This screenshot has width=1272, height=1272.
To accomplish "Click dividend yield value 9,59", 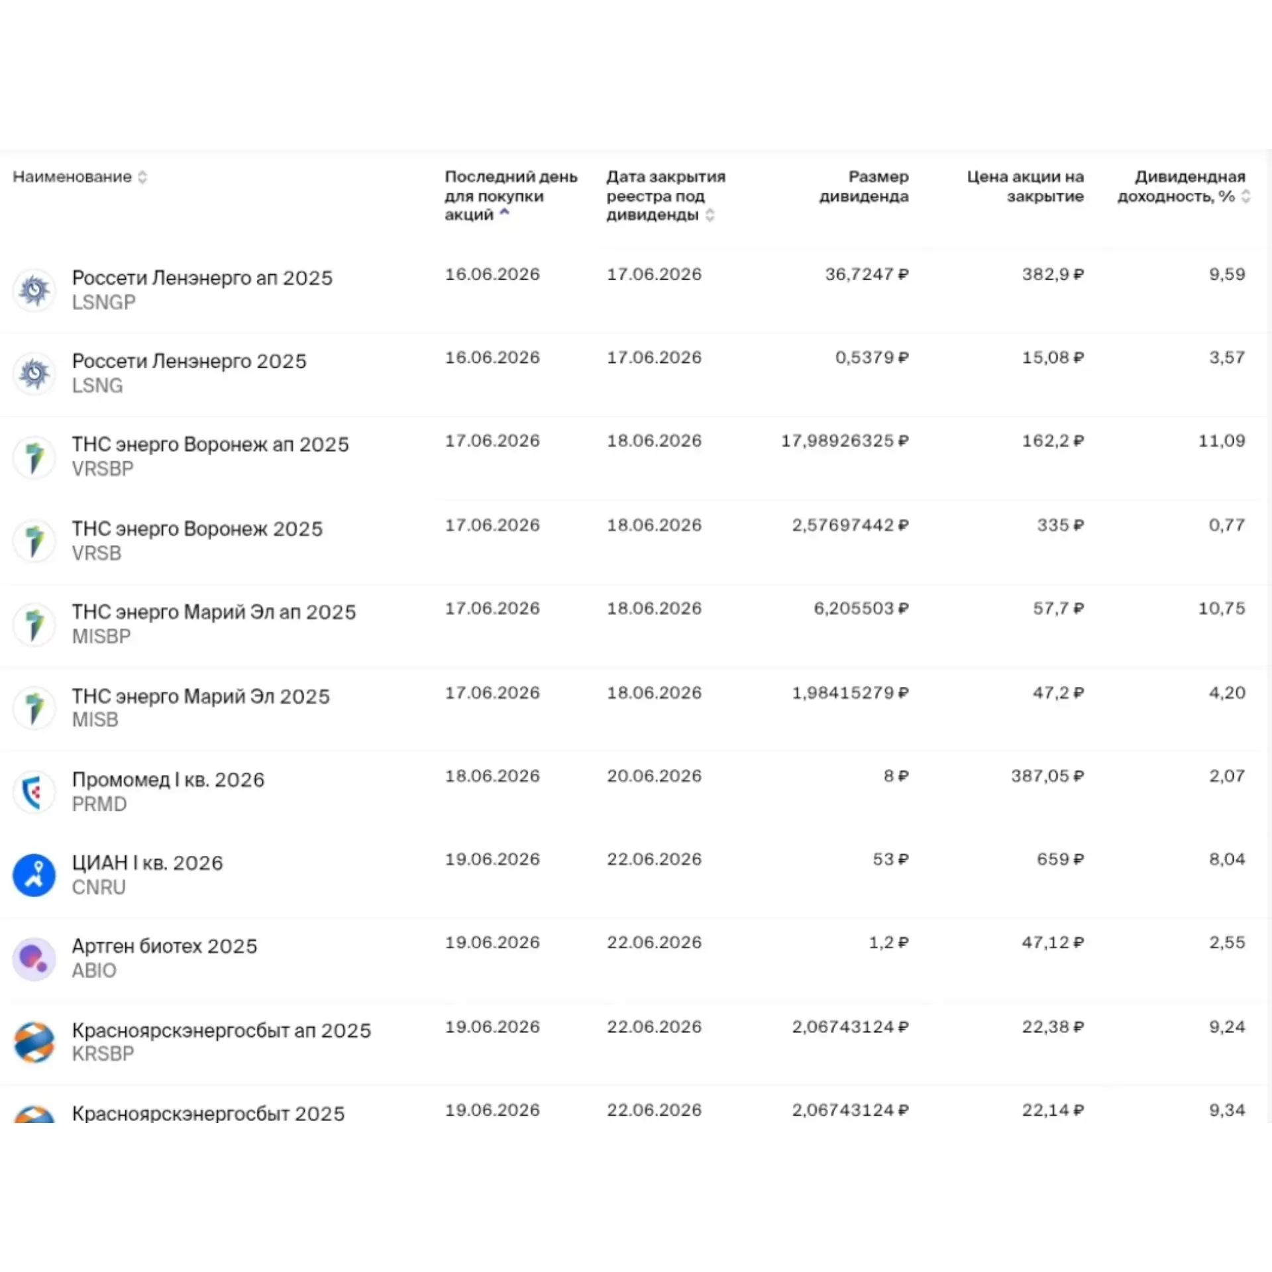I will pyautogui.click(x=1227, y=274).
